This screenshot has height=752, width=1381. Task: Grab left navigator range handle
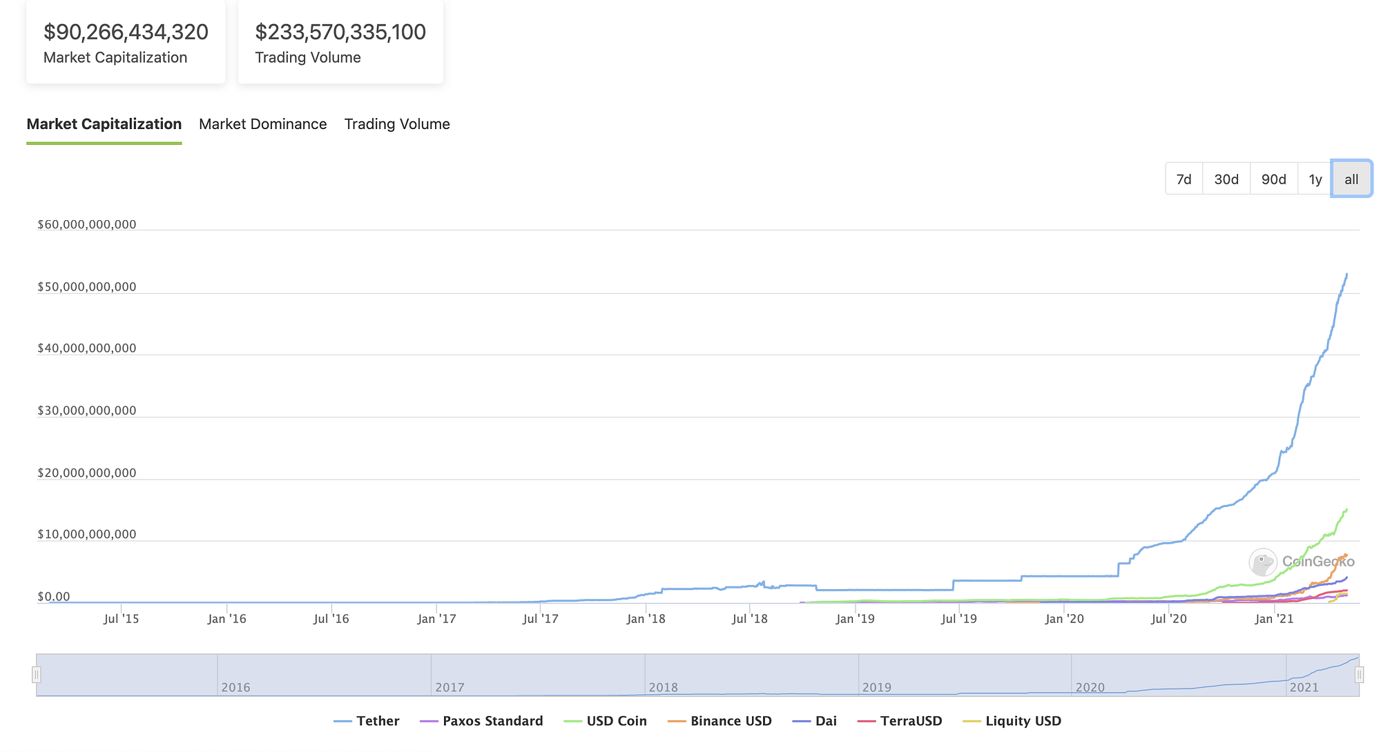[37, 675]
